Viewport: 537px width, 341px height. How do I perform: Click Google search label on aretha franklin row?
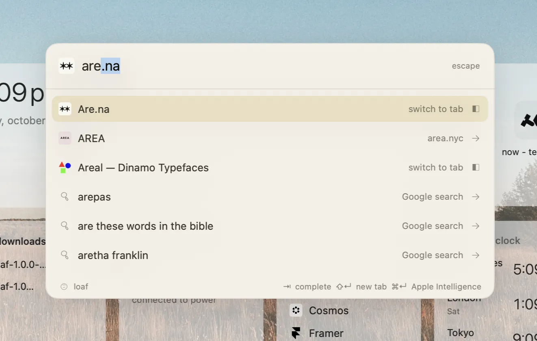[432, 255]
